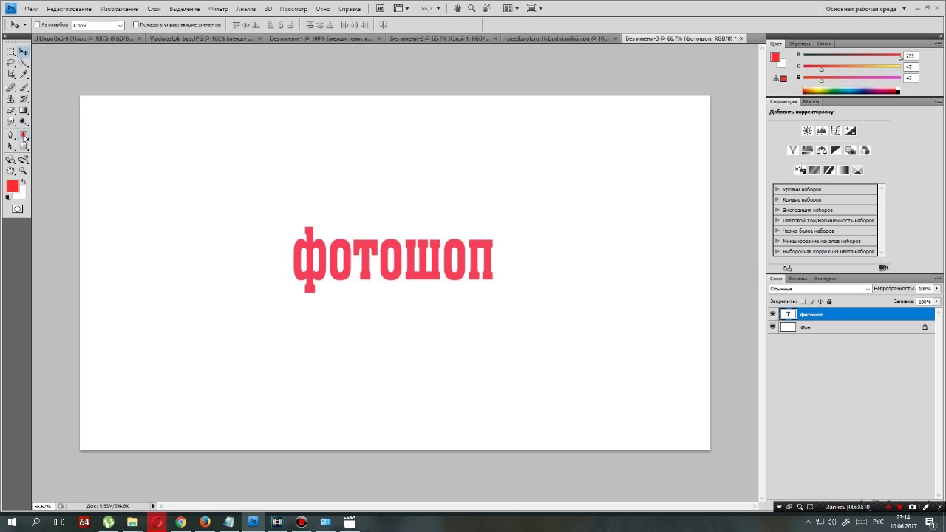The height and width of the screenshot is (532, 946).
Task: Select the Zoom tool in toolbox
Action: (x=24, y=171)
